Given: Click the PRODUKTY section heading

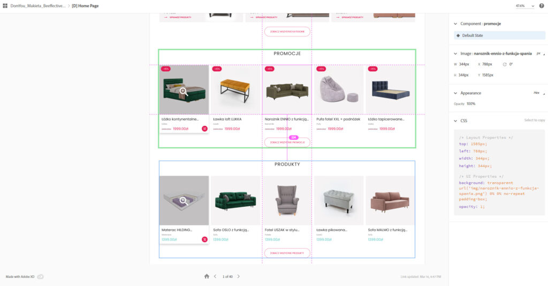Looking at the screenshot, I should tap(287, 164).
